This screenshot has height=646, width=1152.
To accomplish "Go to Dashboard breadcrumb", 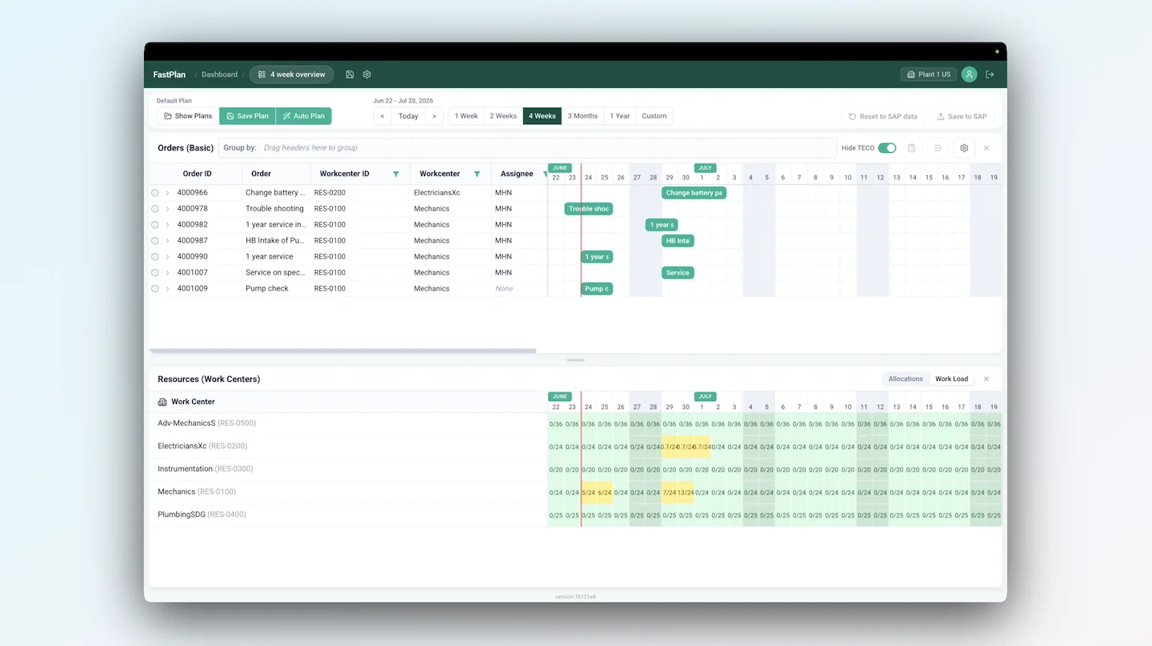I will (x=219, y=74).
